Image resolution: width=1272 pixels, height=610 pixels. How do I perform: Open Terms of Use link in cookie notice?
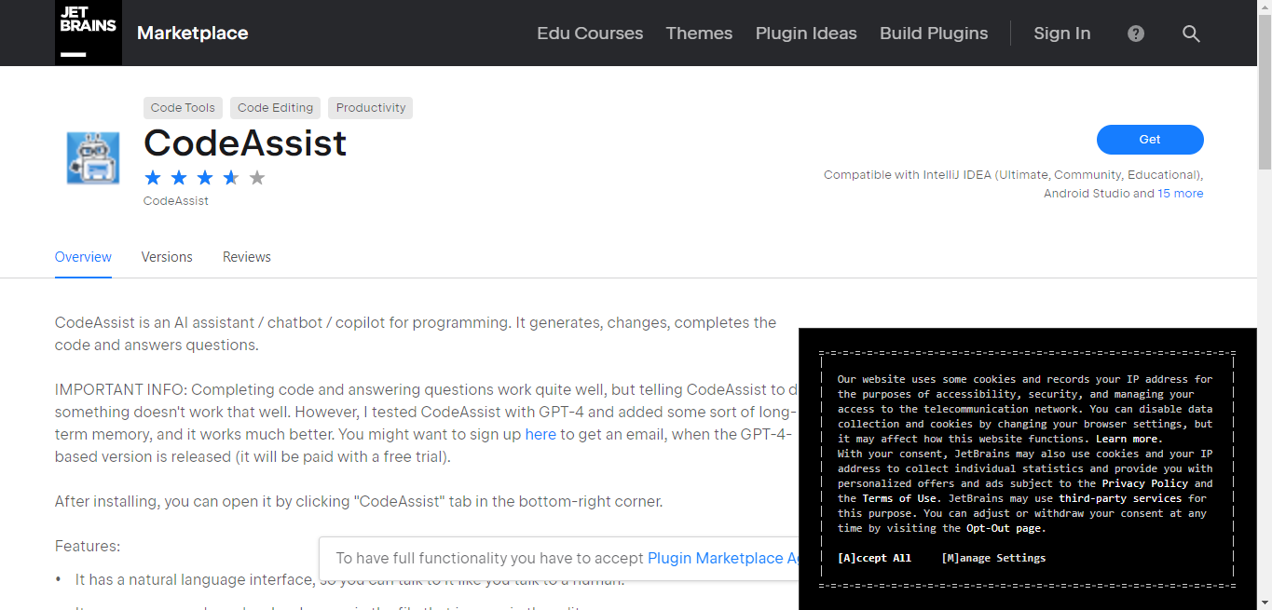coord(900,498)
